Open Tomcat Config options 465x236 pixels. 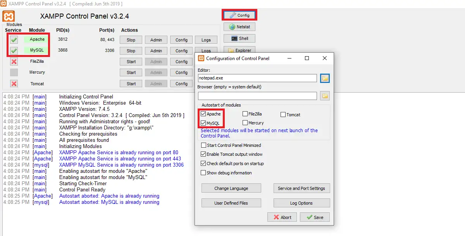(x=181, y=84)
